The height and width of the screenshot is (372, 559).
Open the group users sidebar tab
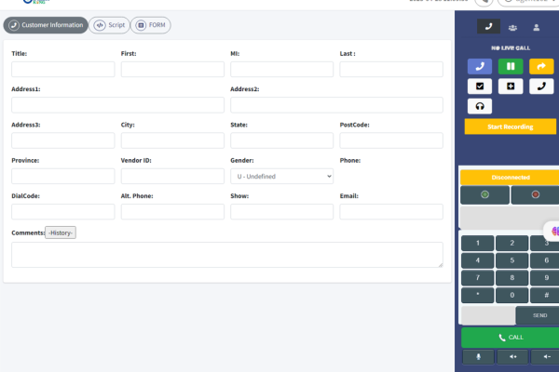512,27
